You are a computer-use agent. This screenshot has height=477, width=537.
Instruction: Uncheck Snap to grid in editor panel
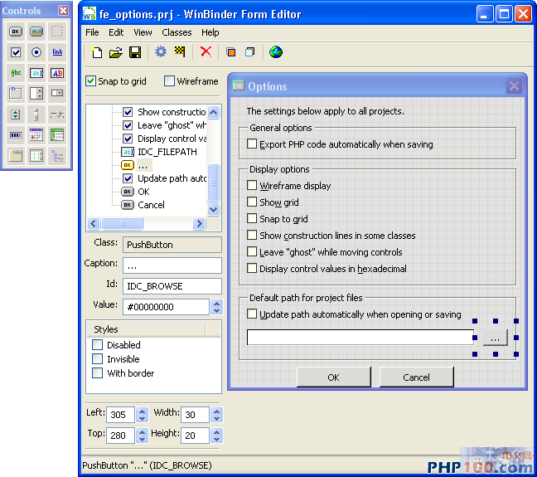coord(91,81)
